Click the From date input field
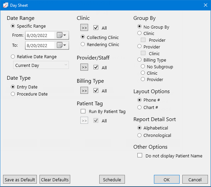The image size is (211, 187). [40, 35]
